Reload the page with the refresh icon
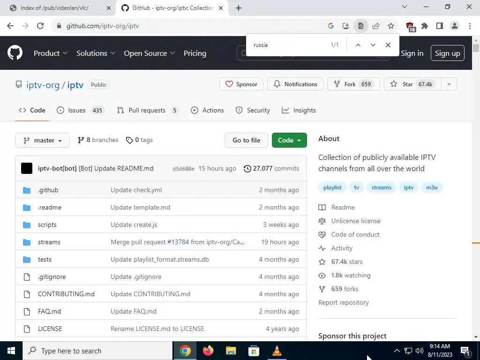The height and width of the screenshot is (360, 480). point(40,26)
